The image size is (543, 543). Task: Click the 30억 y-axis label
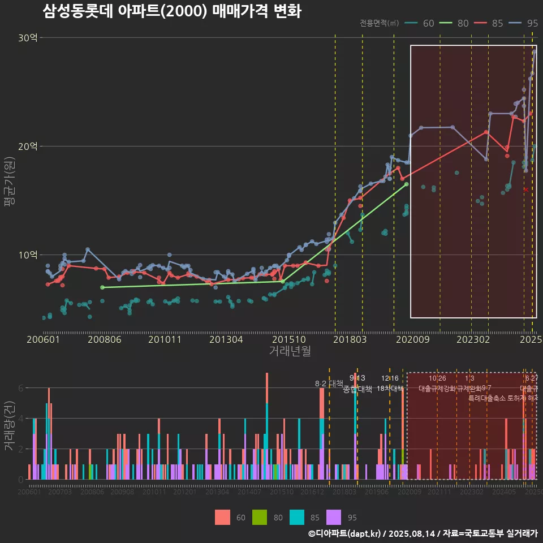tap(28, 38)
